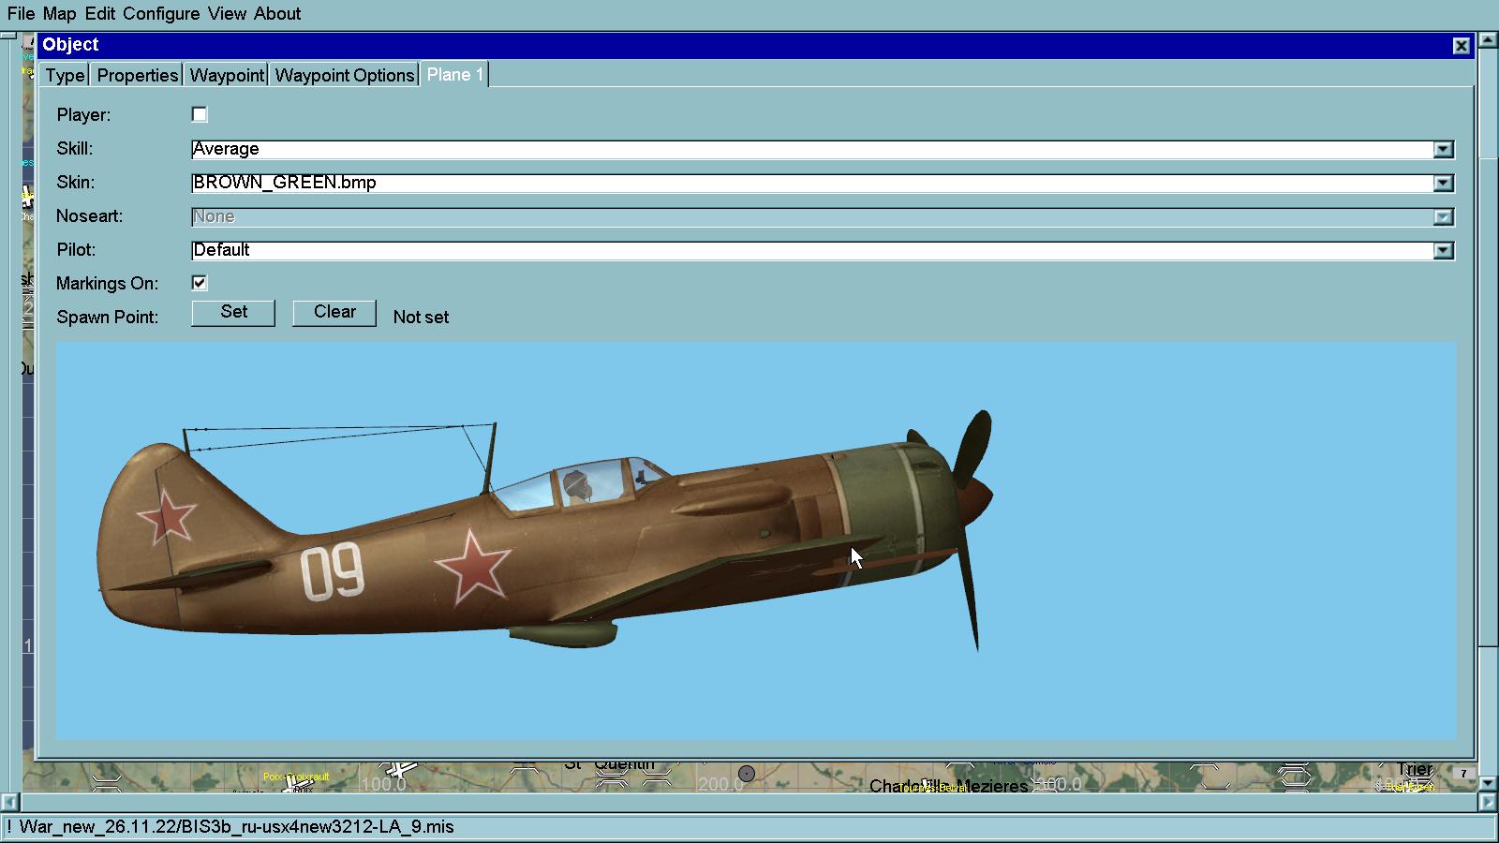Click the horizontal scrollbar right arrow
Screen dimensions: 1499x843
1488,803
